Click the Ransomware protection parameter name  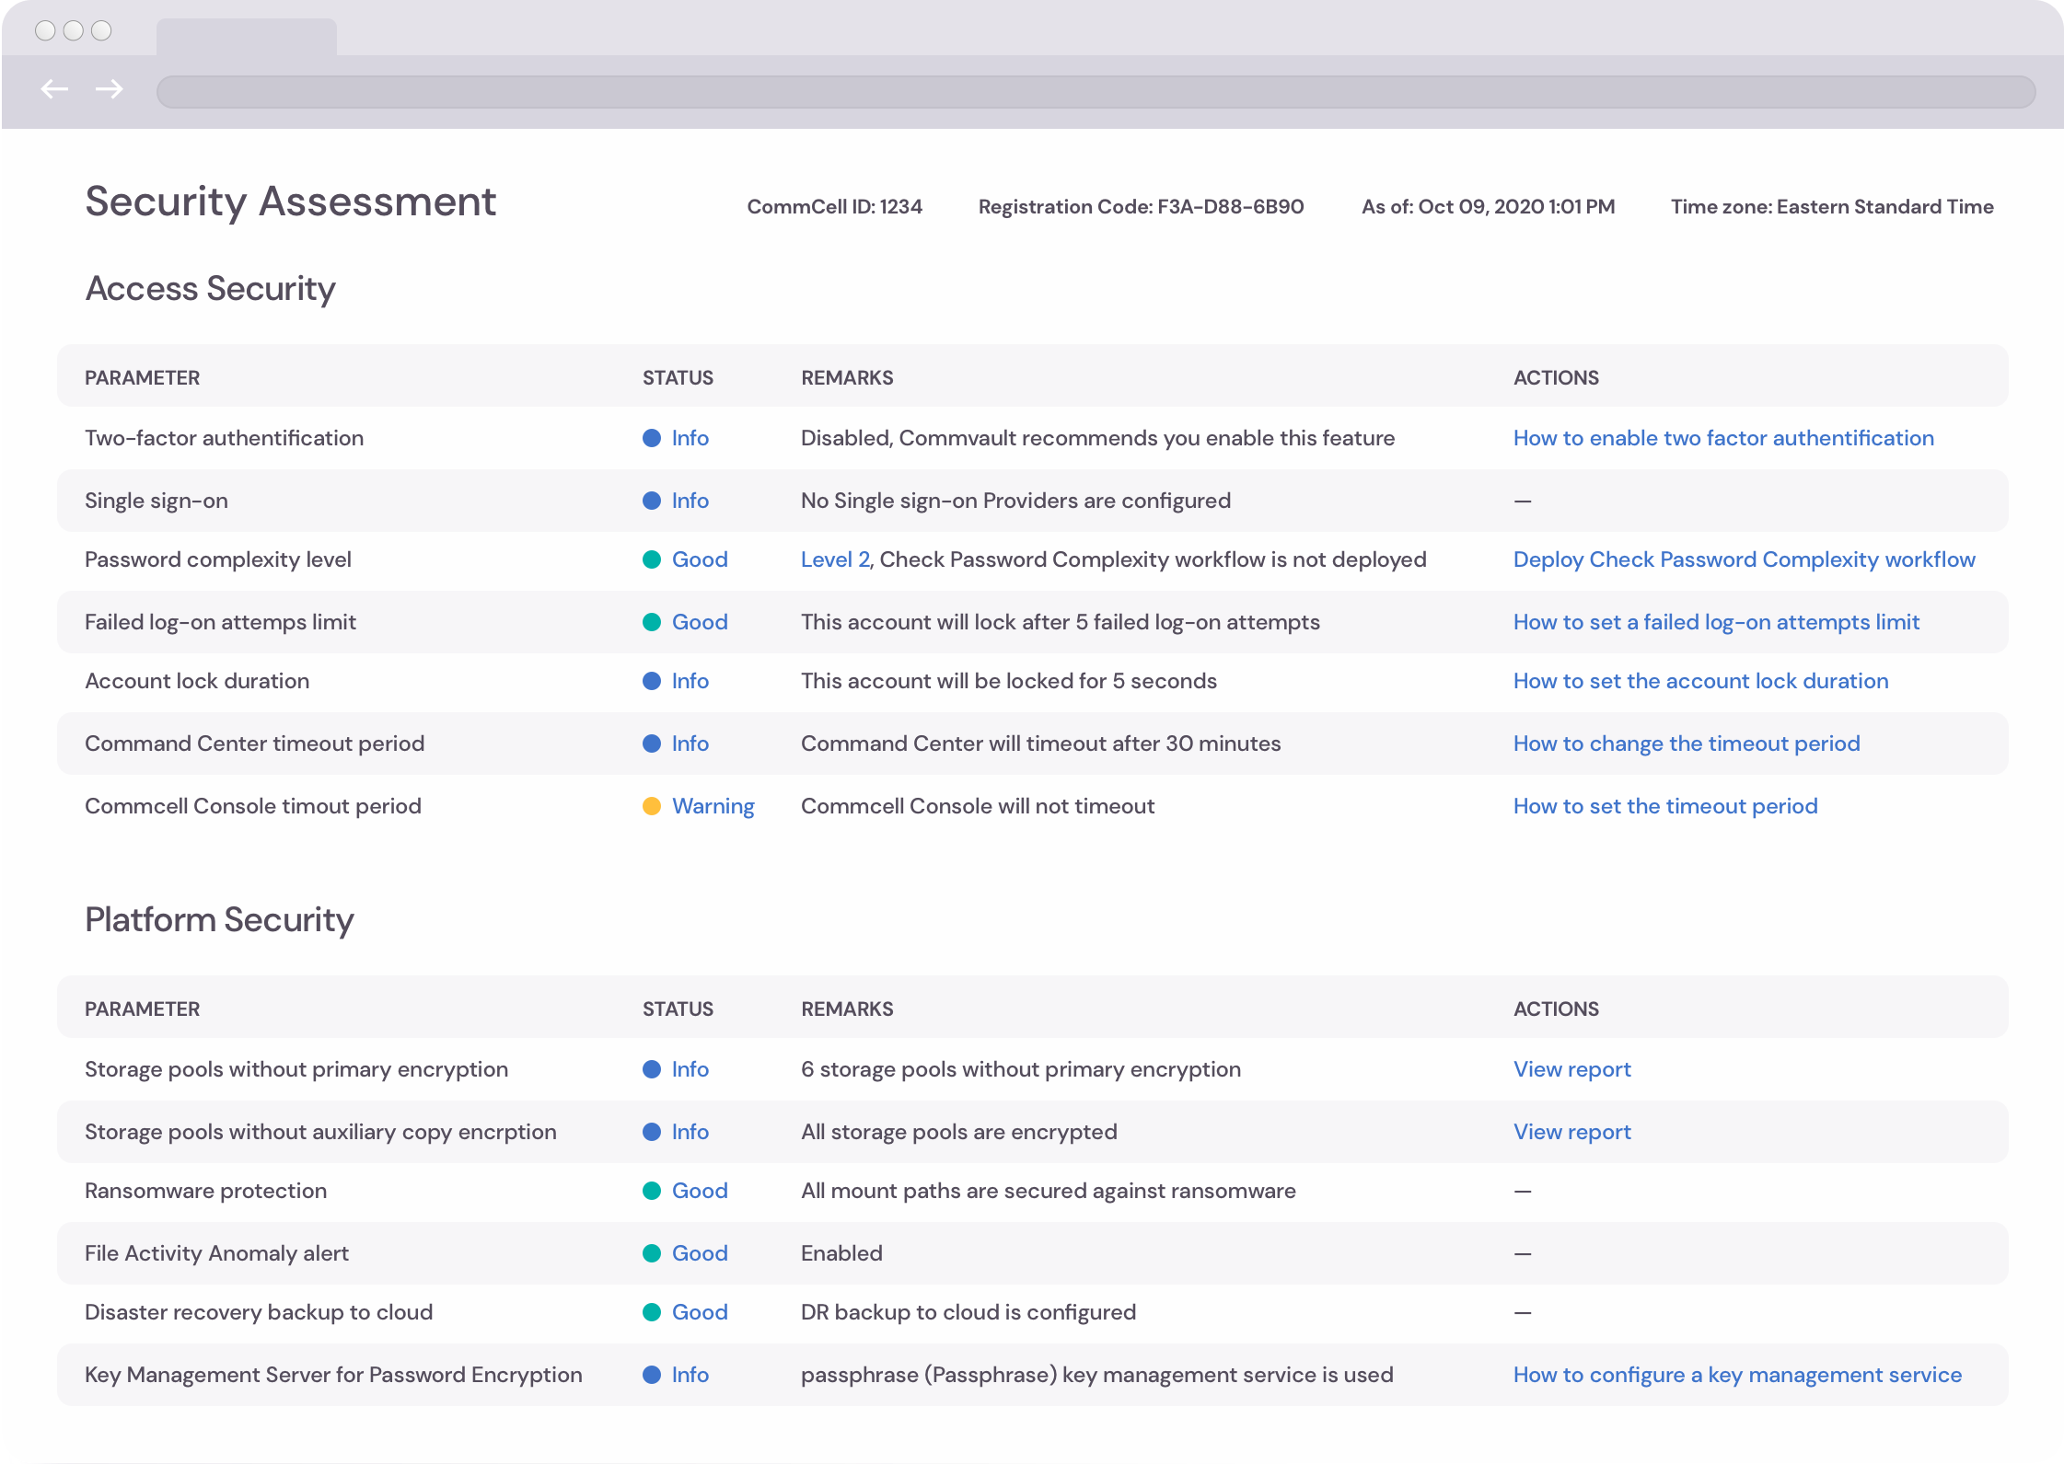206,1191
